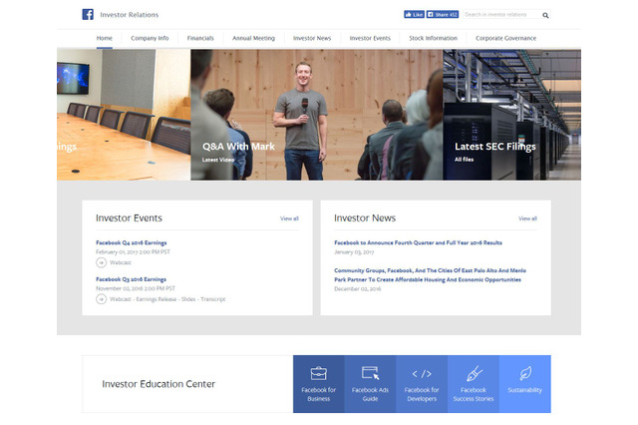
Task: Click the January 03, 2017 date text
Action: 354,252
